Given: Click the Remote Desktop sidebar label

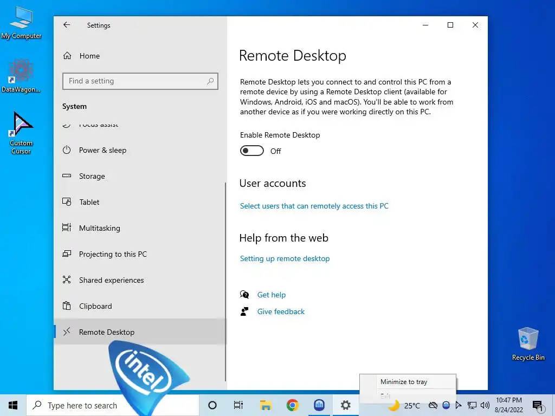Looking at the screenshot, I should [x=107, y=332].
